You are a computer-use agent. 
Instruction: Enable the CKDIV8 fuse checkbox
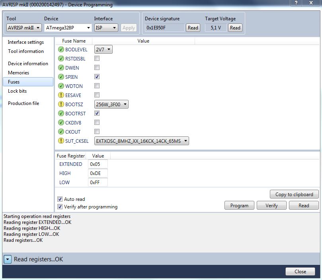tap(97, 122)
